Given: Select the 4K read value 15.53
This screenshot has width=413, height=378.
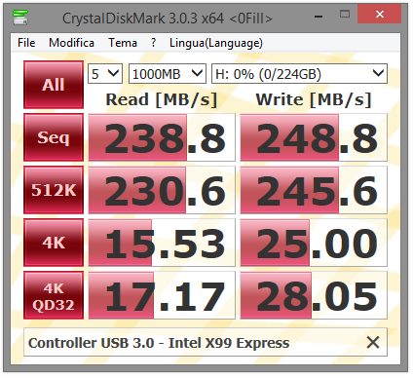Looking at the screenshot, I should [x=162, y=243].
